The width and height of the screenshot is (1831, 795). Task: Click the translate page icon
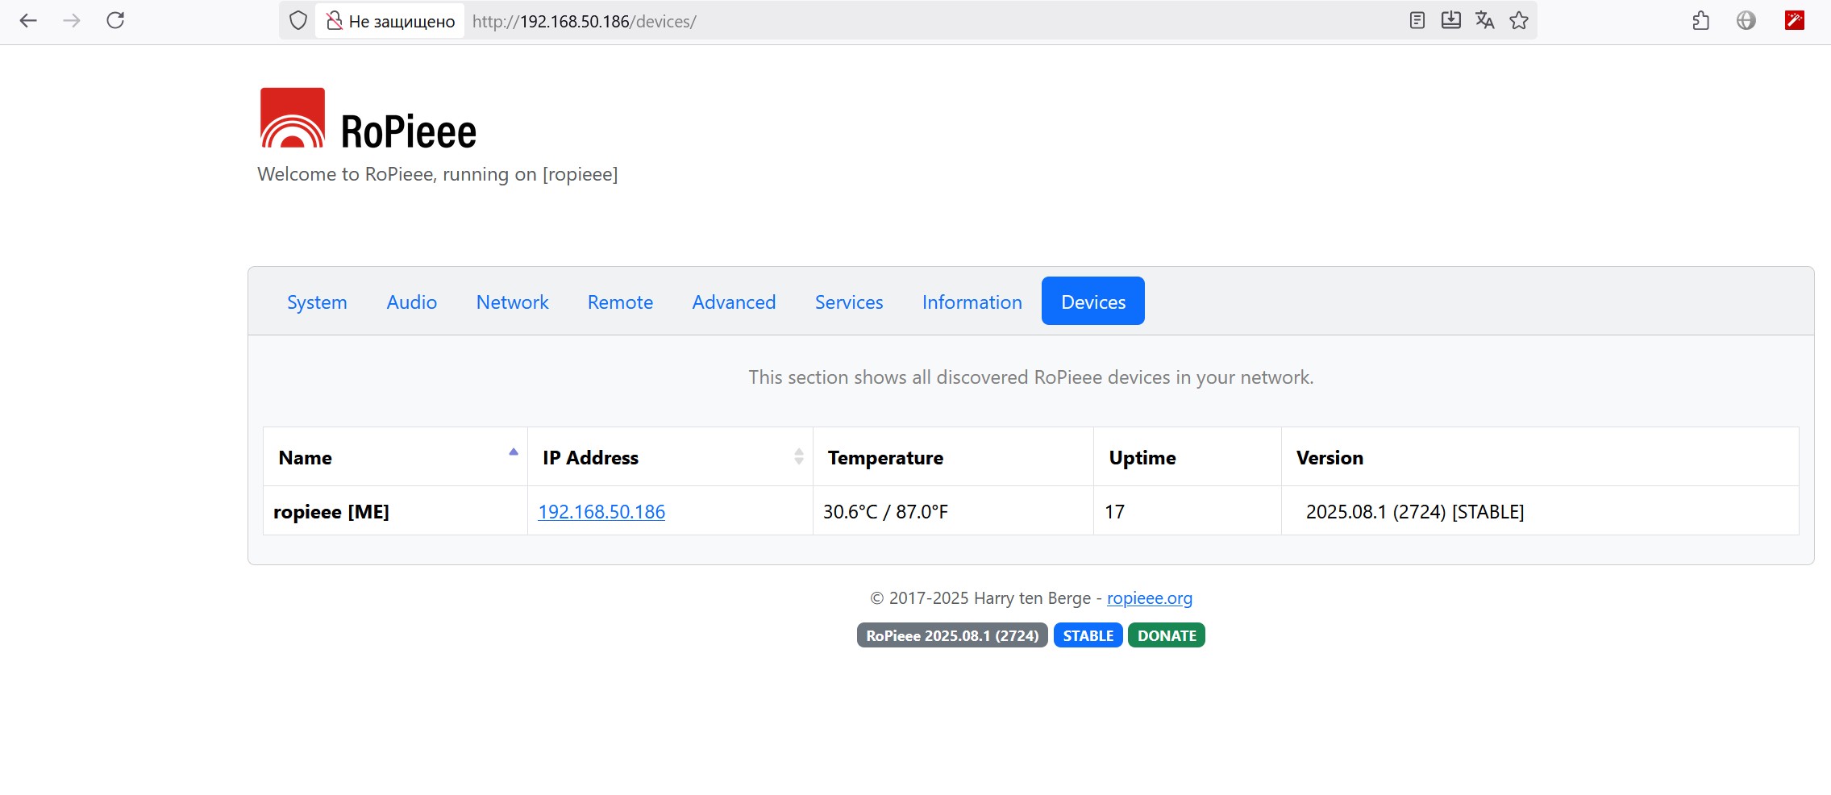(1484, 21)
